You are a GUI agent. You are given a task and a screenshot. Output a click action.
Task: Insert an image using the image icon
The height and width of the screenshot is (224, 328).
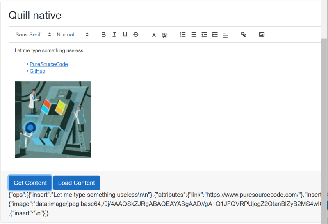[x=262, y=34]
